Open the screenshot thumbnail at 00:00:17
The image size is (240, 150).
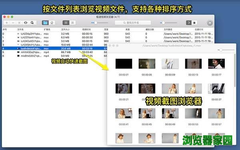(x=216, y=64)
